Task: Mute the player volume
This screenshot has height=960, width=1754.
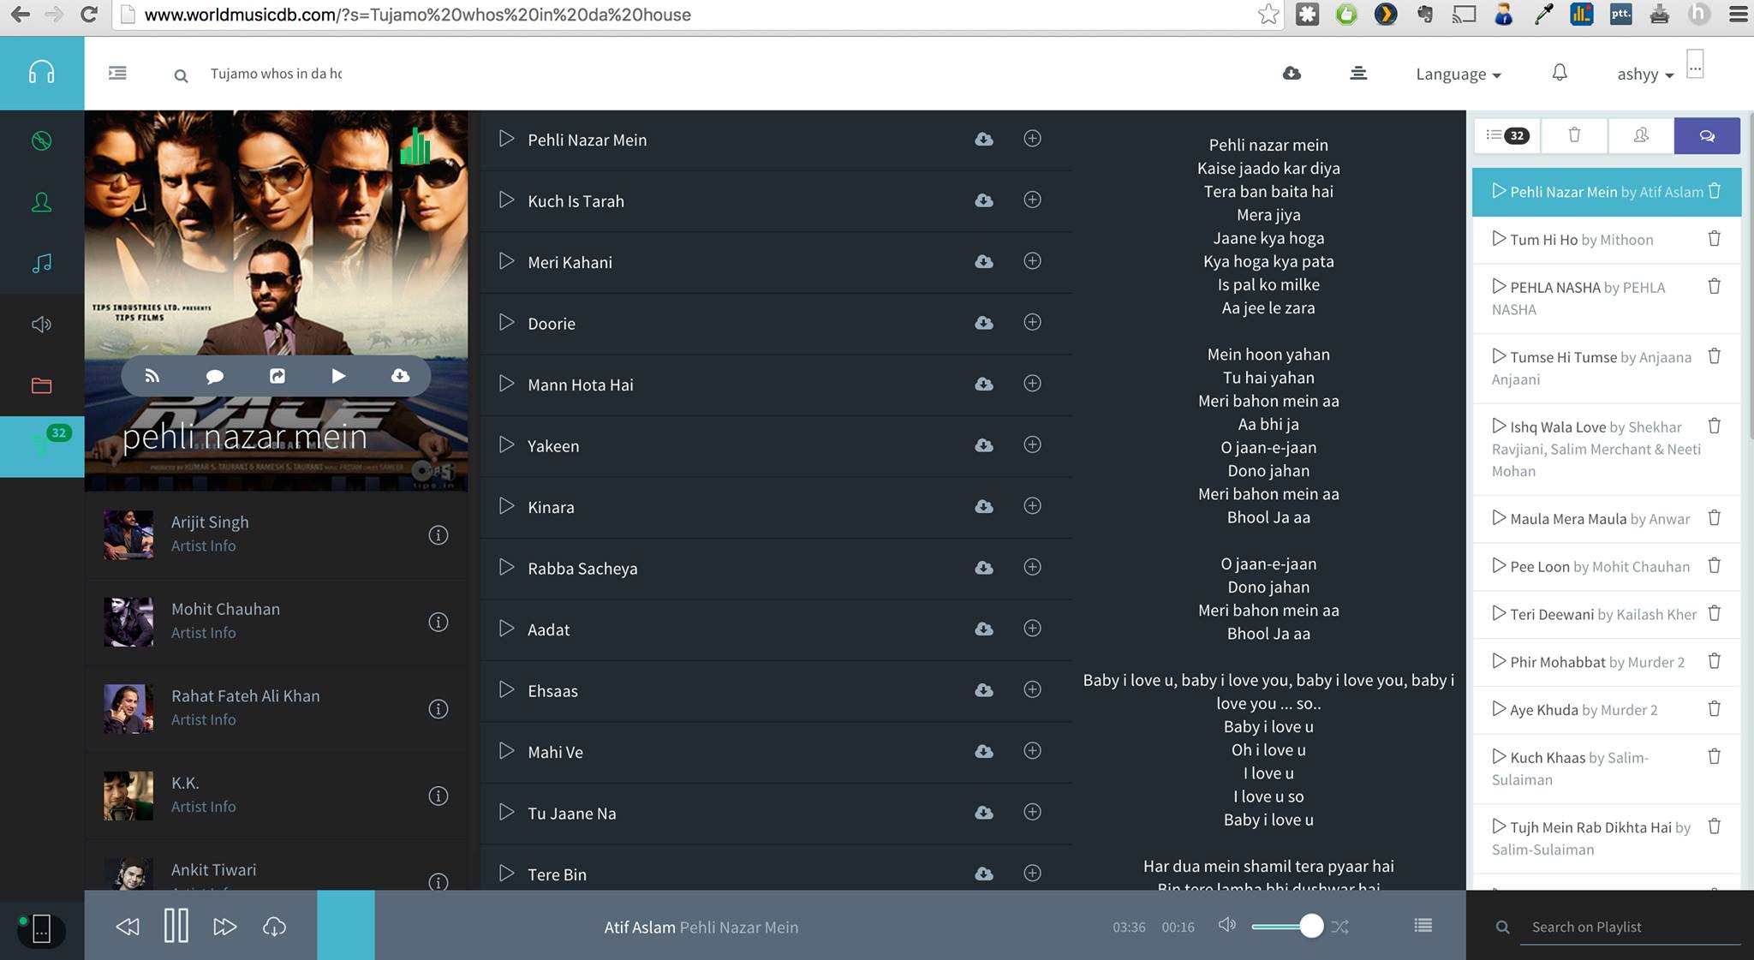Action: (1227, 925)
